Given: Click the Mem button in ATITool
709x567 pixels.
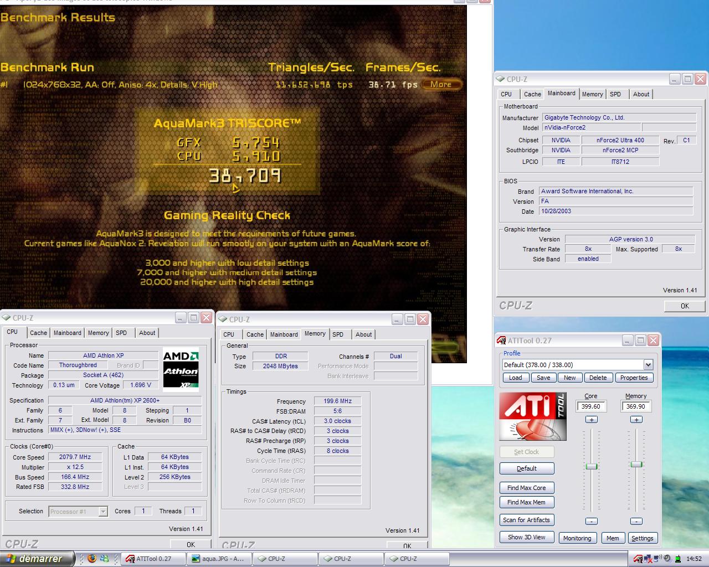Looking at the screenshot, I should pos(613,538).
